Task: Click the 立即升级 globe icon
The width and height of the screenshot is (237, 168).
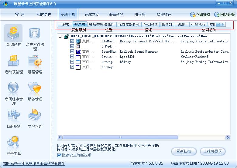Action: coord(193,15)
